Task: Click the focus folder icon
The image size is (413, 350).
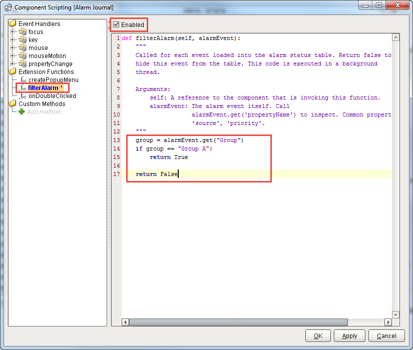Action: click(x=23, y=32)
